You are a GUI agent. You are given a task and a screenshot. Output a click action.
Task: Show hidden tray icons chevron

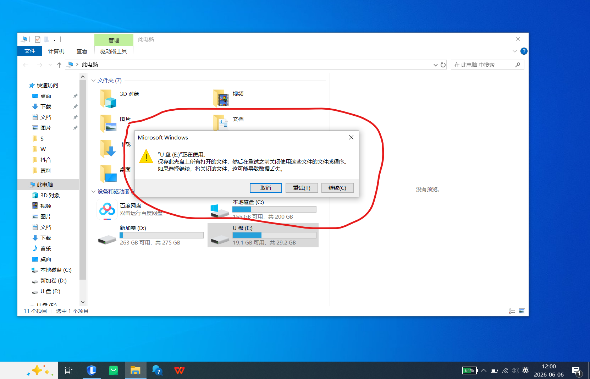coord(484,370)
